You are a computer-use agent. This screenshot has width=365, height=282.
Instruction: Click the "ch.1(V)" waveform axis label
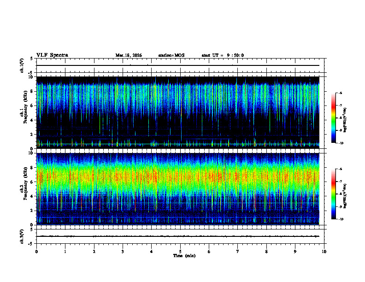(x=22, y=65)
